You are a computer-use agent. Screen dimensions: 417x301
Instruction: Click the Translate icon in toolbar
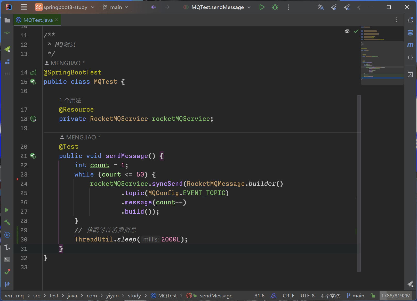click(x=320, y=7)
